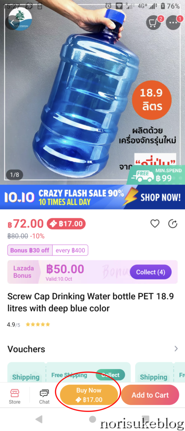Go back with the arrow icon
The image size is (185, 431).
(x=12, y=23)
